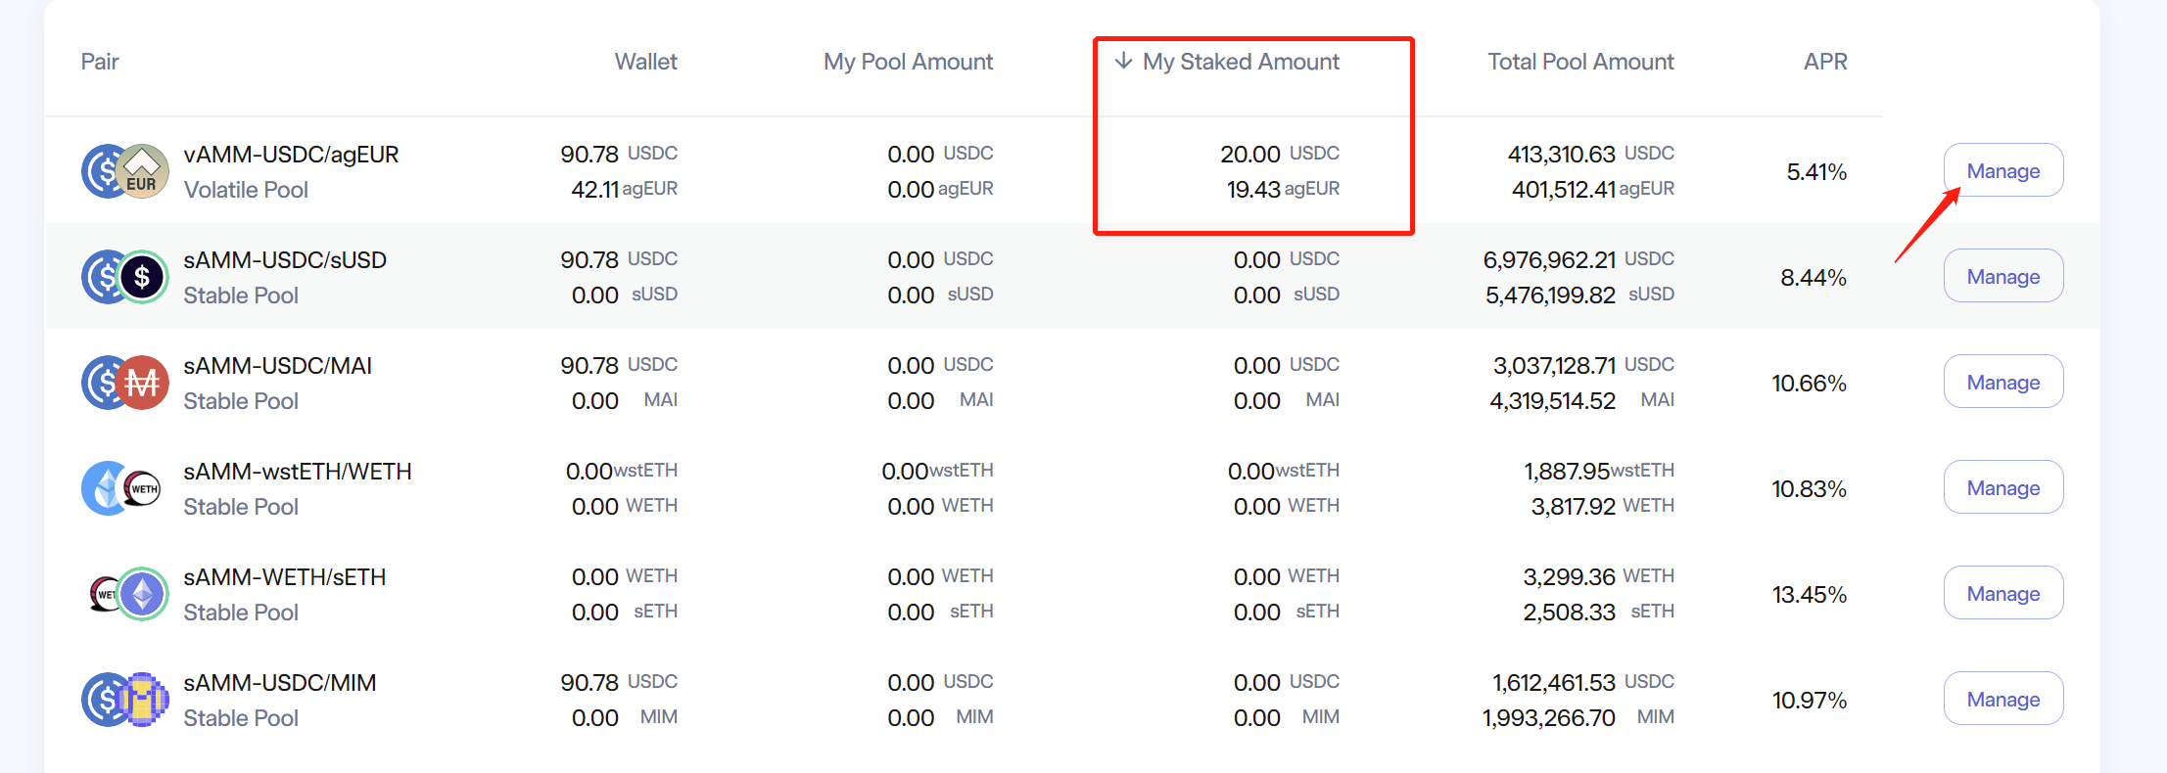
Task: Click the sAMM-wstETH/WETH token pair icon
Action: tap(122, 488)
